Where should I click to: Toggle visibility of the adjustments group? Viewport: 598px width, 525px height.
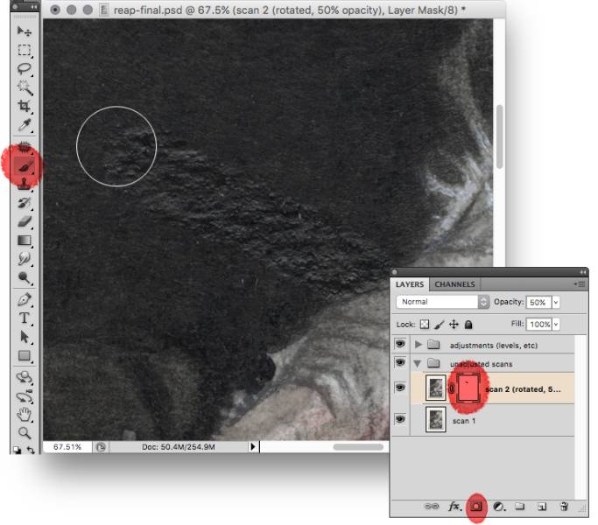[402, 345]
